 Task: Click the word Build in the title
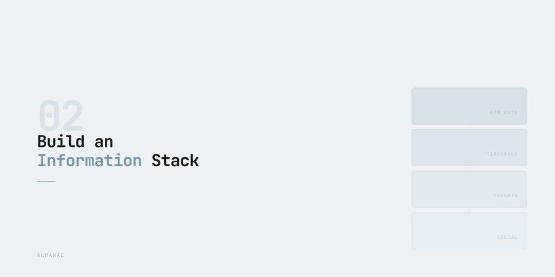coord(61,142)
